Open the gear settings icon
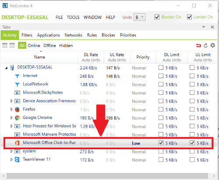 212,45
